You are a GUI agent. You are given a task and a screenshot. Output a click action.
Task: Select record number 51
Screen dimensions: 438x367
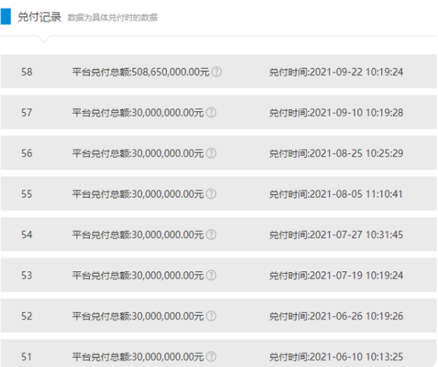(27, 357)
